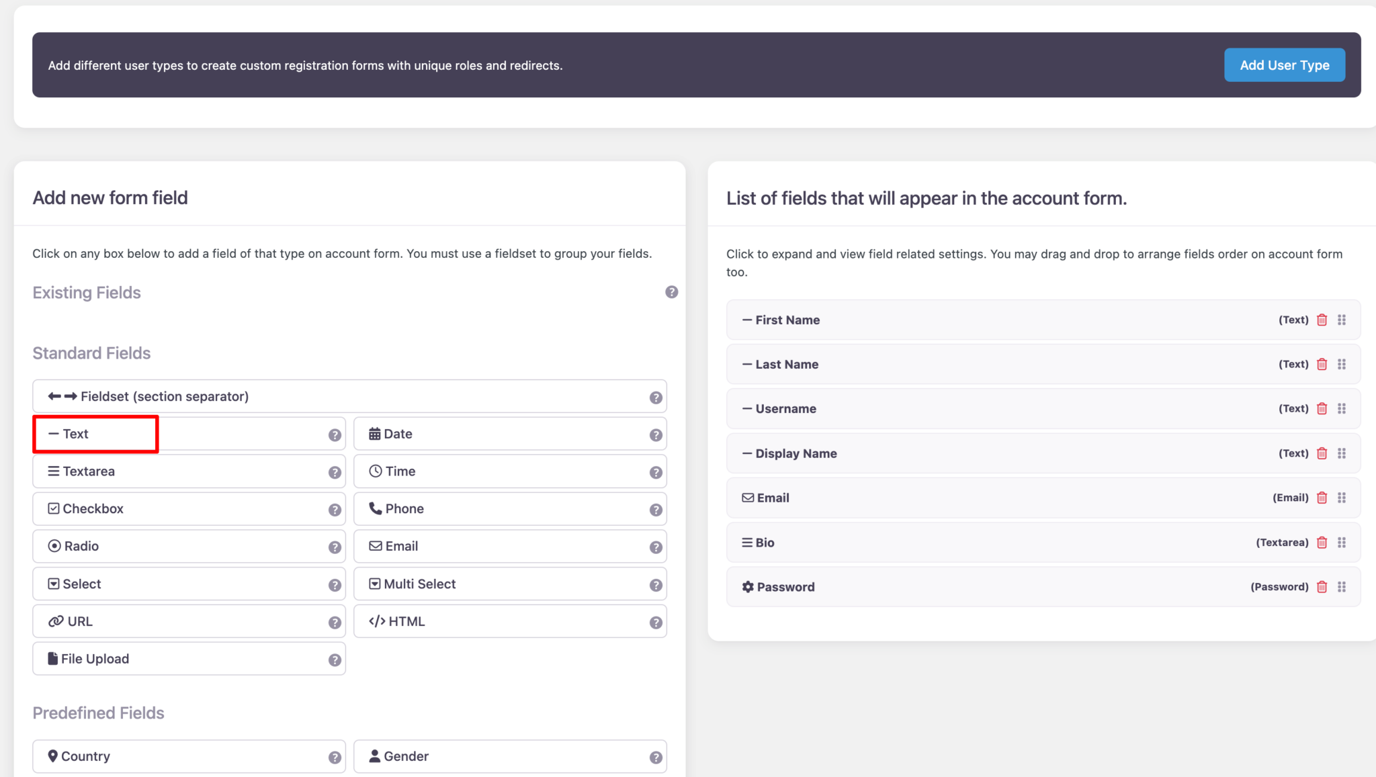Show help for File Upload field
Viewport: 1376px width, 777px height.
(335, 660)
